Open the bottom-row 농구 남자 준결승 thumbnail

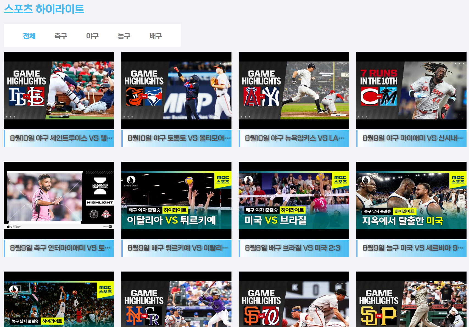coord(59,299)
